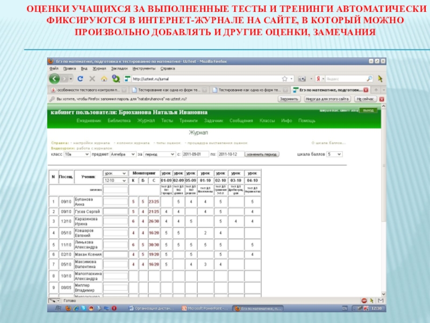This screenshot has width=430, height=323.
Task: Click the search magnifier icon
Action: [369, 79]
